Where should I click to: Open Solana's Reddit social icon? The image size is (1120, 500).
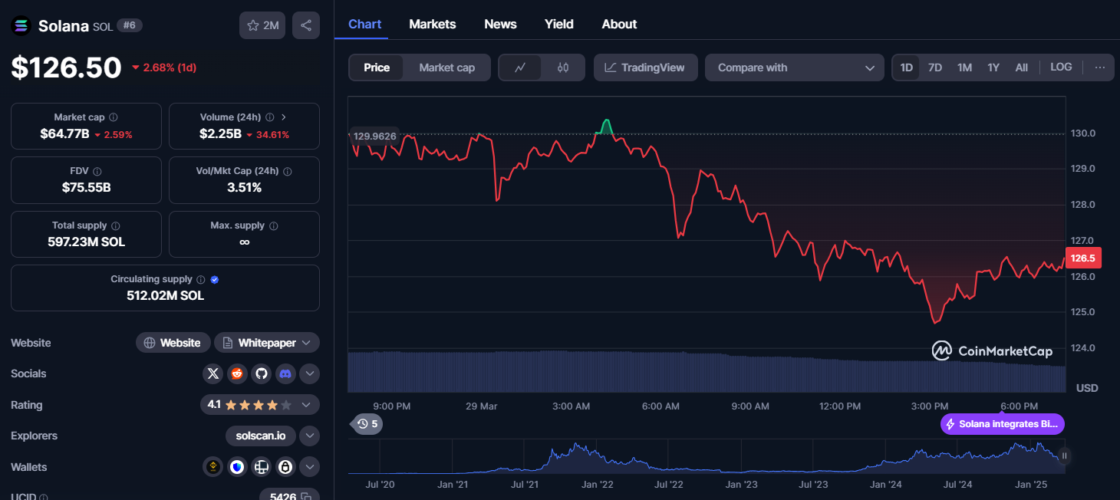click(x=237, y=373)
